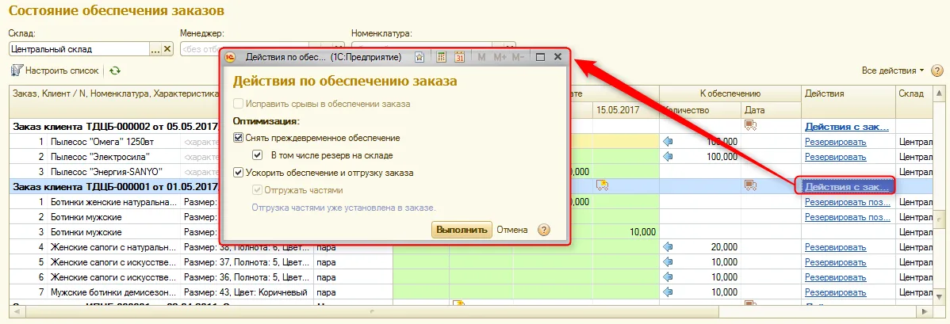This screenshot has width=950, height=324.
Task: Open Все действия dropdown menu
Action: point(893,71)
